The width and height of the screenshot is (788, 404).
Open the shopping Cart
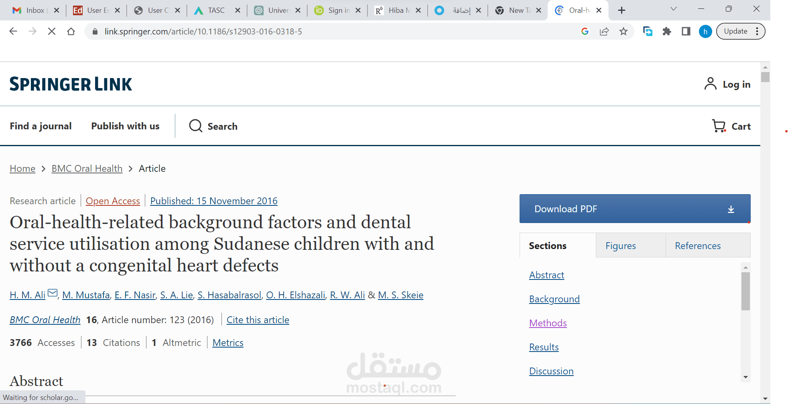point(731,126)
